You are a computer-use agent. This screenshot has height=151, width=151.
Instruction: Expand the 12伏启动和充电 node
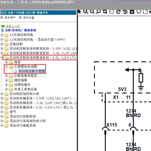point(2,35)
